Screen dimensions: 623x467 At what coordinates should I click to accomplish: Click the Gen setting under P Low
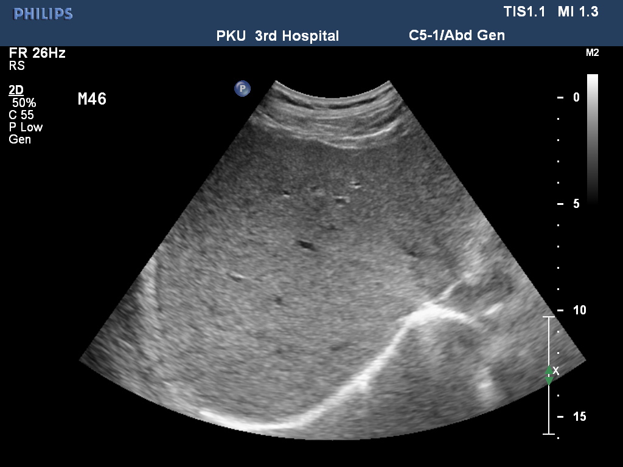[19, 140]
